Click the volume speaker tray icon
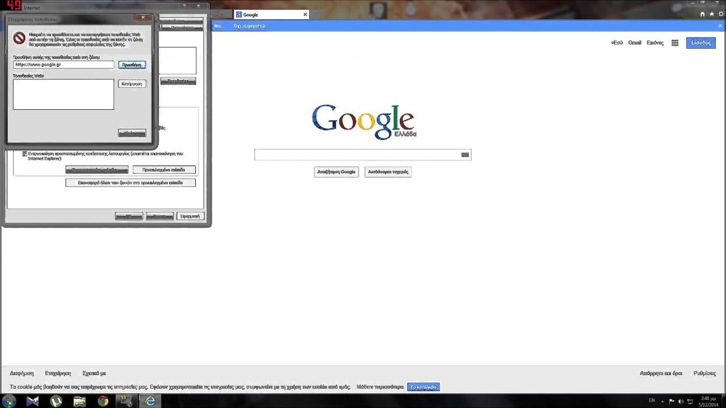 pos(681,401)
